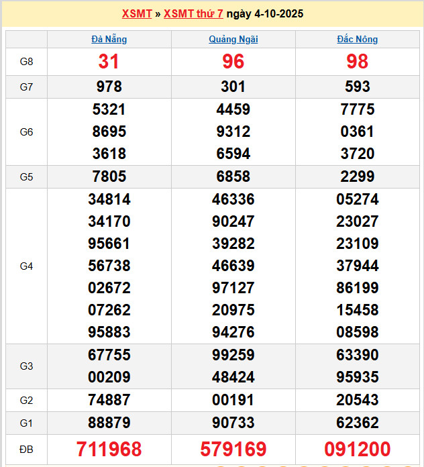Screen dimensions: 424x467
Task: Open the Đà Nẵng province link
Action: tap(109, 39)
